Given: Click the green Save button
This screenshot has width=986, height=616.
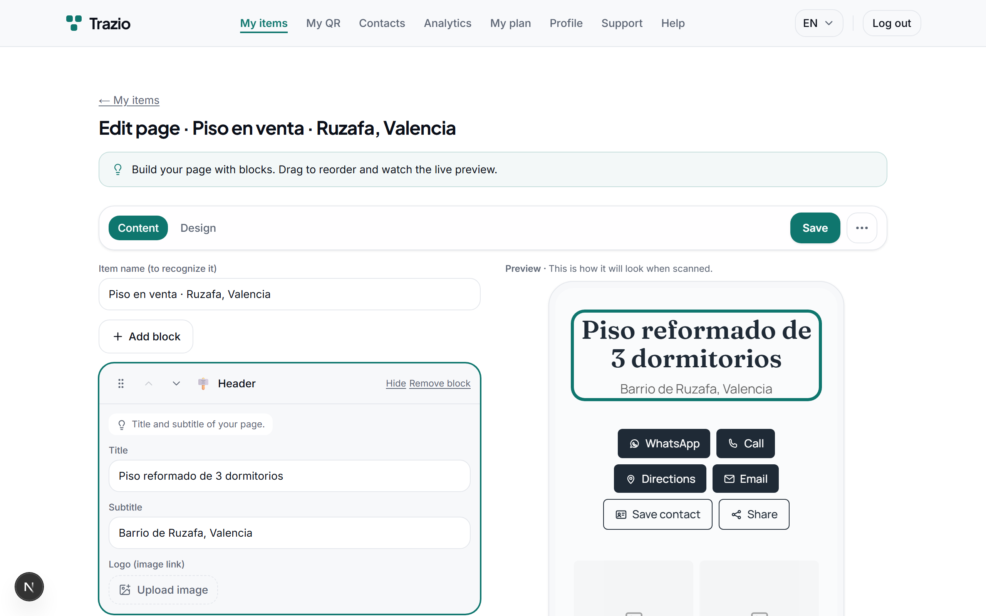Looking at the screenshot, I should (815, 228).
